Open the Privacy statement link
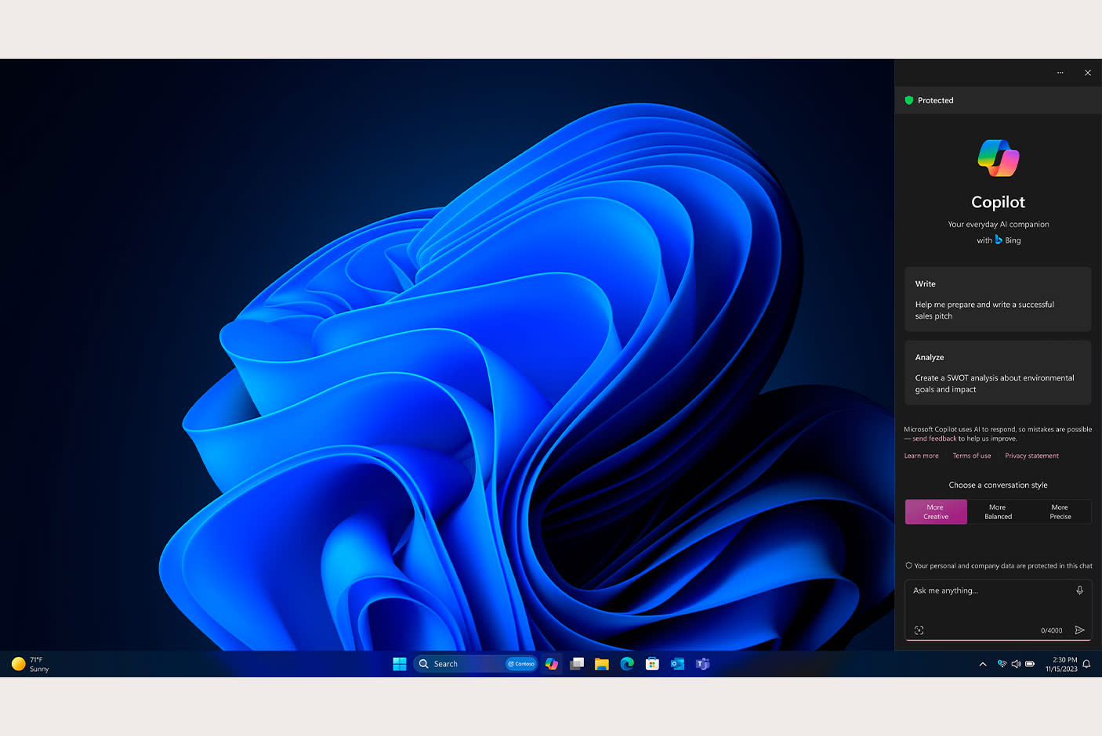Viewport: 1102px width, 736px height. (1031, 456)
